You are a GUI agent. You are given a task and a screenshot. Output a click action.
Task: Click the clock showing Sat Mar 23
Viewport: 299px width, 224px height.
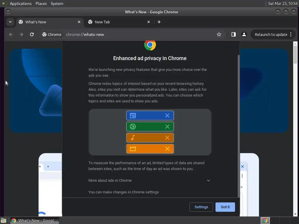coord(283,3)
